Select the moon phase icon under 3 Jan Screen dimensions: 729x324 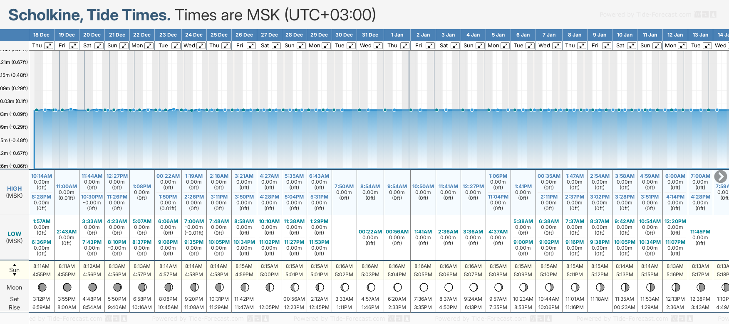click(x=449, y=287)
